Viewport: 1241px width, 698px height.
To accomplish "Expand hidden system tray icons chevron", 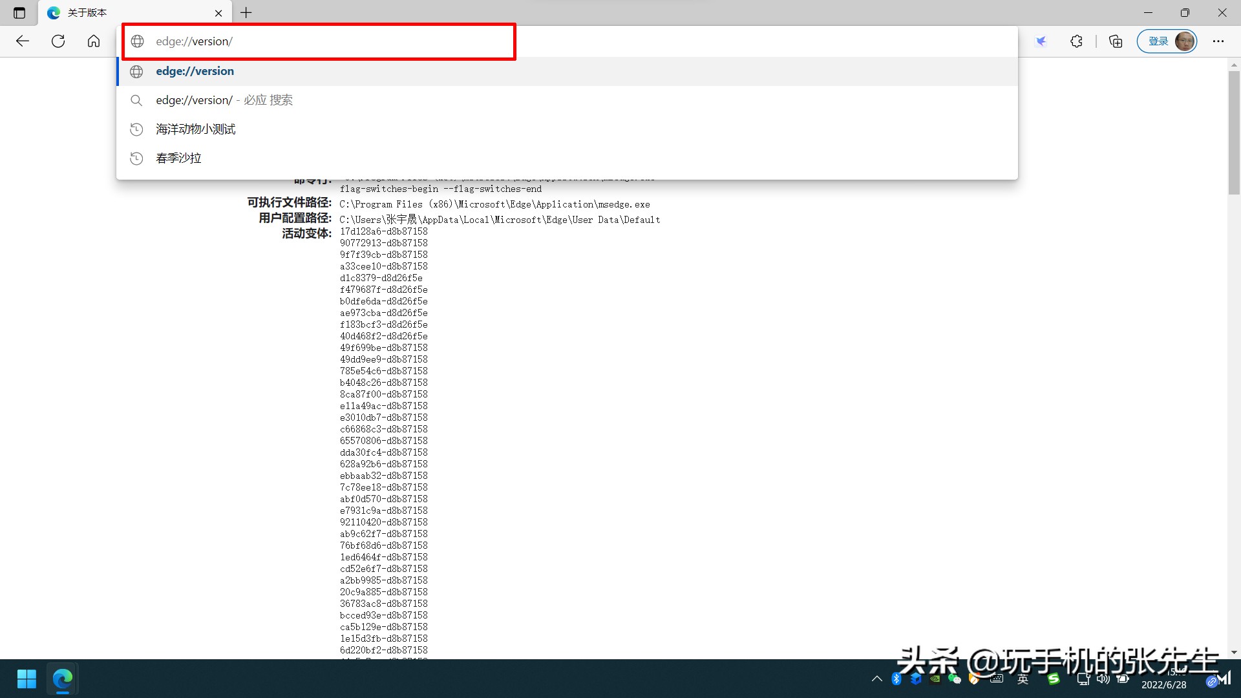I will pyautogui.click(x=876, y=679).
